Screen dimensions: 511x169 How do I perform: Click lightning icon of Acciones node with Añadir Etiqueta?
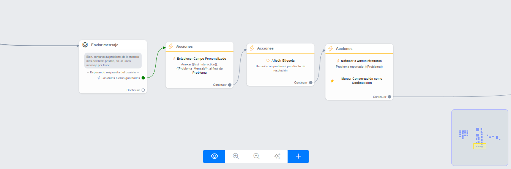click(251, 48)
